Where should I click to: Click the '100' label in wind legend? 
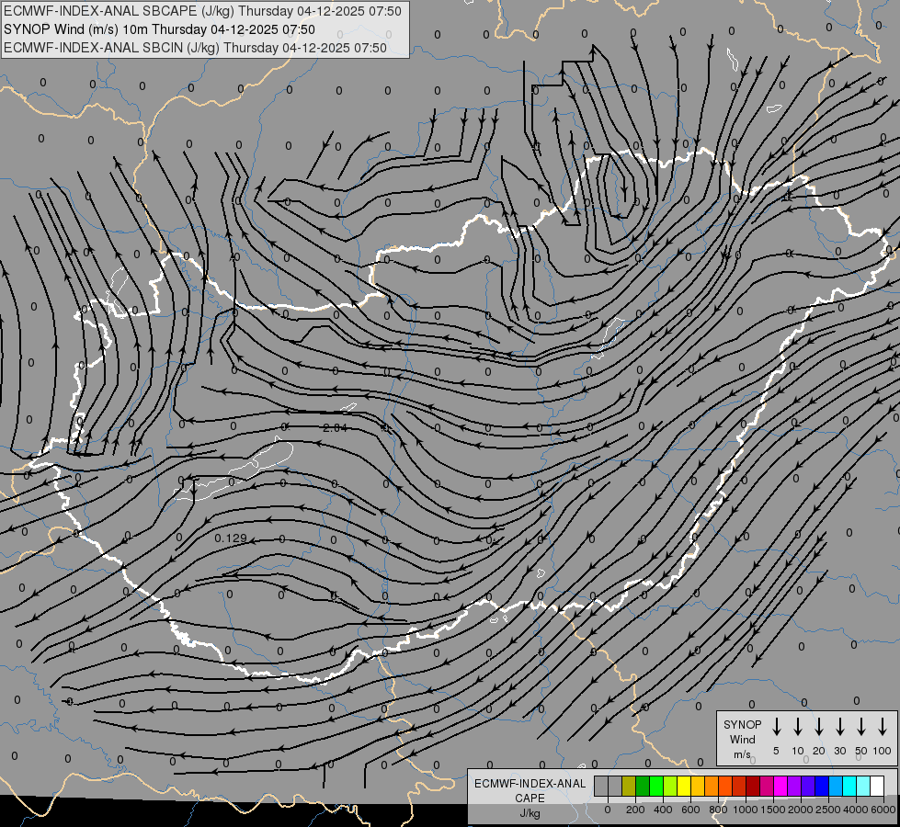pos(883,751)
